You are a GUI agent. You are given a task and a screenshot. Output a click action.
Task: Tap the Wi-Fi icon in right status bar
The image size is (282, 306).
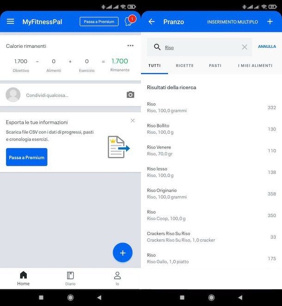(x=264, y=7)
